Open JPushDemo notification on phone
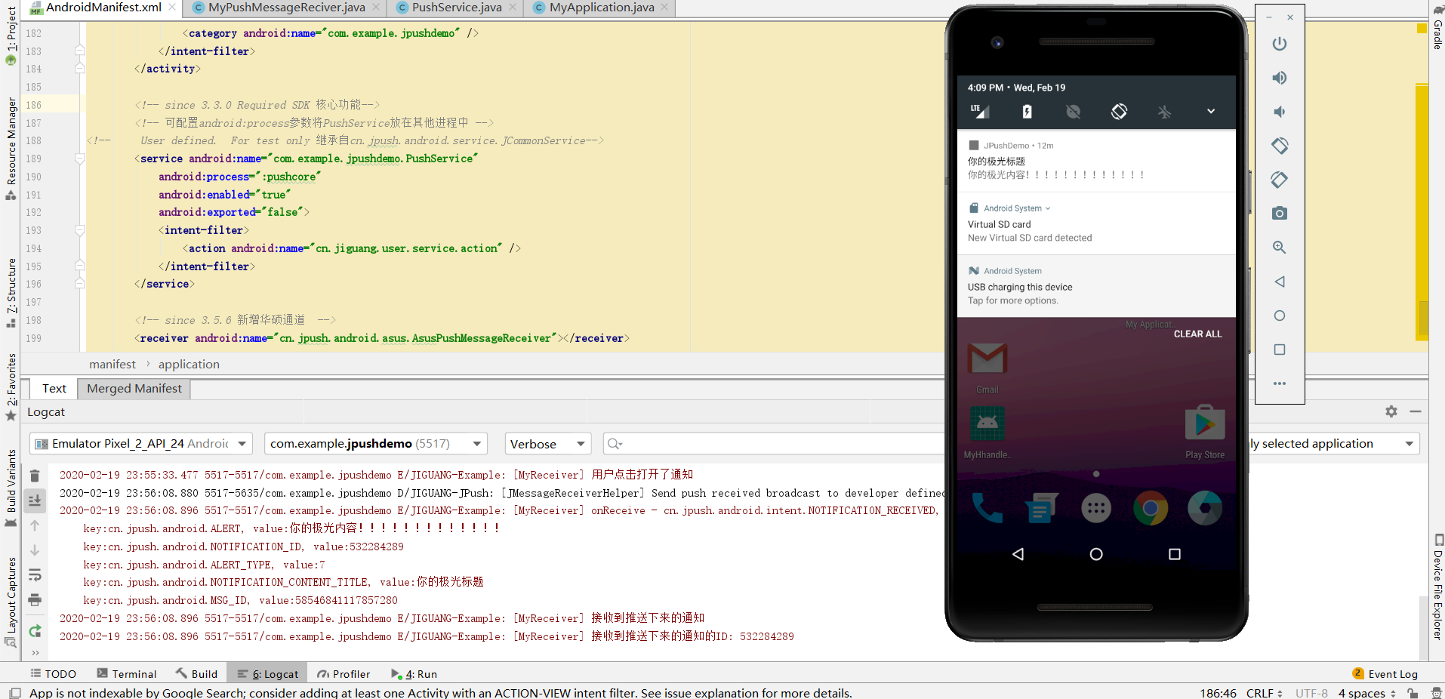 (x=1096, y=161)
